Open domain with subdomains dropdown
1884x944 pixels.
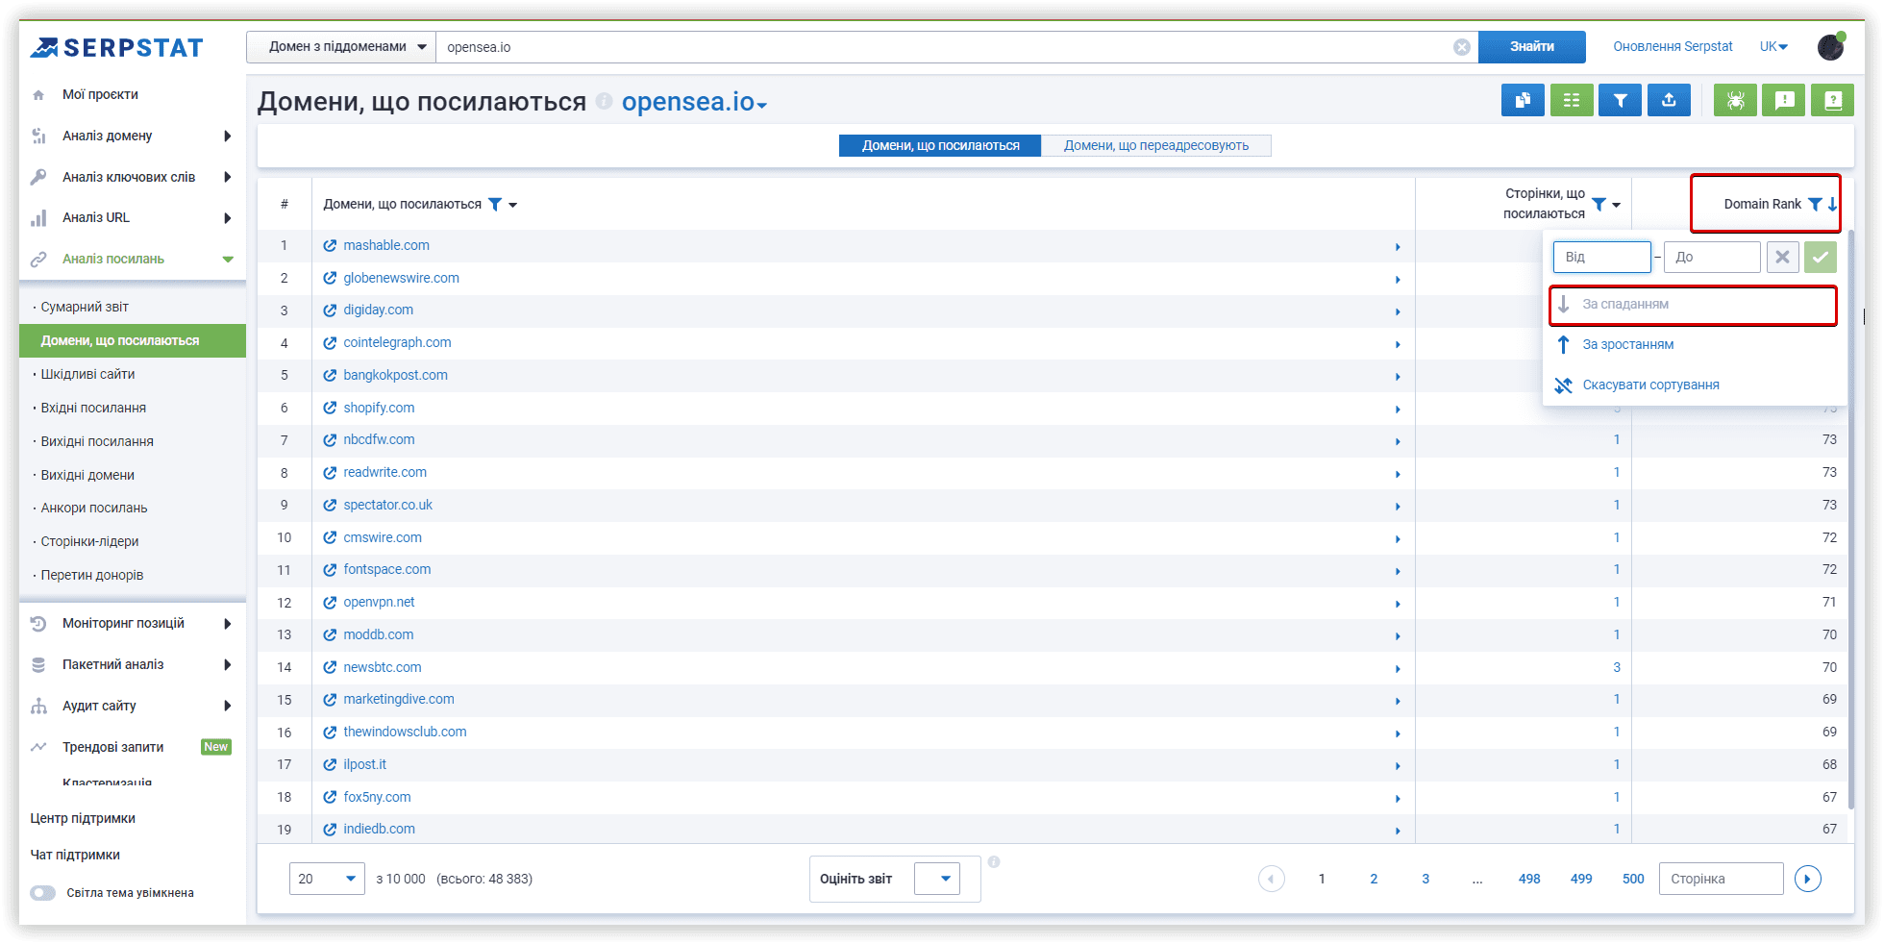click(341, 47)
